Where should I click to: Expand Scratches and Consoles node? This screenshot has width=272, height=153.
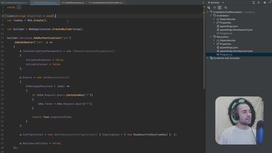(208, 58)
